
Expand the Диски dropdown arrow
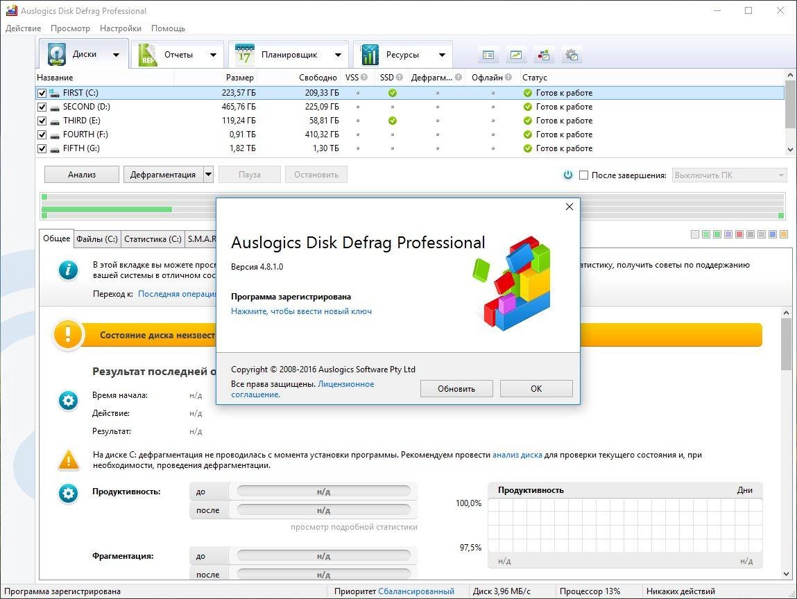117,55
